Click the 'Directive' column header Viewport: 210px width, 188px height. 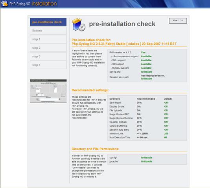[115, 99]
